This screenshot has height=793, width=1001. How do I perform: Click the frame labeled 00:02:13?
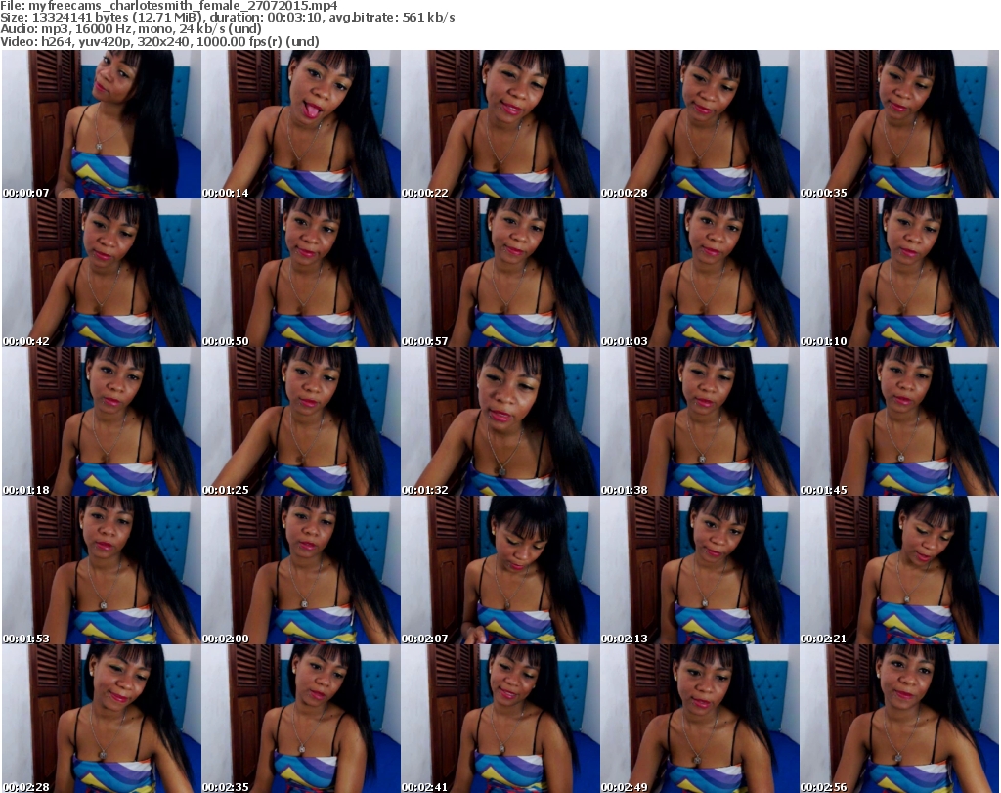click(x=700, y=570)
